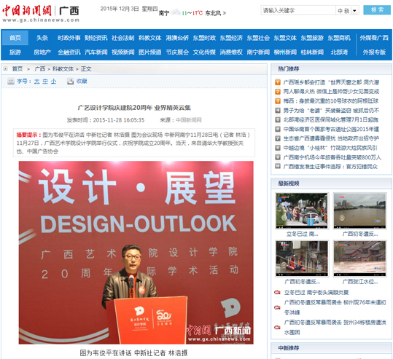The width and height of the screenshot is (393, 359).
Task: Click the China News Guangxi site logo
Action: pyautogui.click(x=41, y=13)
